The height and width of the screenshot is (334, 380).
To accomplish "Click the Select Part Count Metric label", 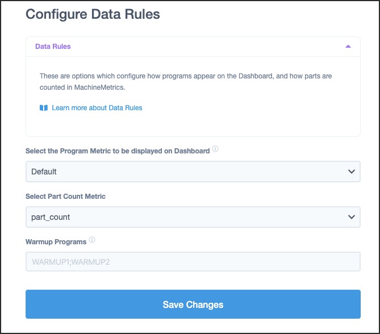I will [x=65, y=197].
